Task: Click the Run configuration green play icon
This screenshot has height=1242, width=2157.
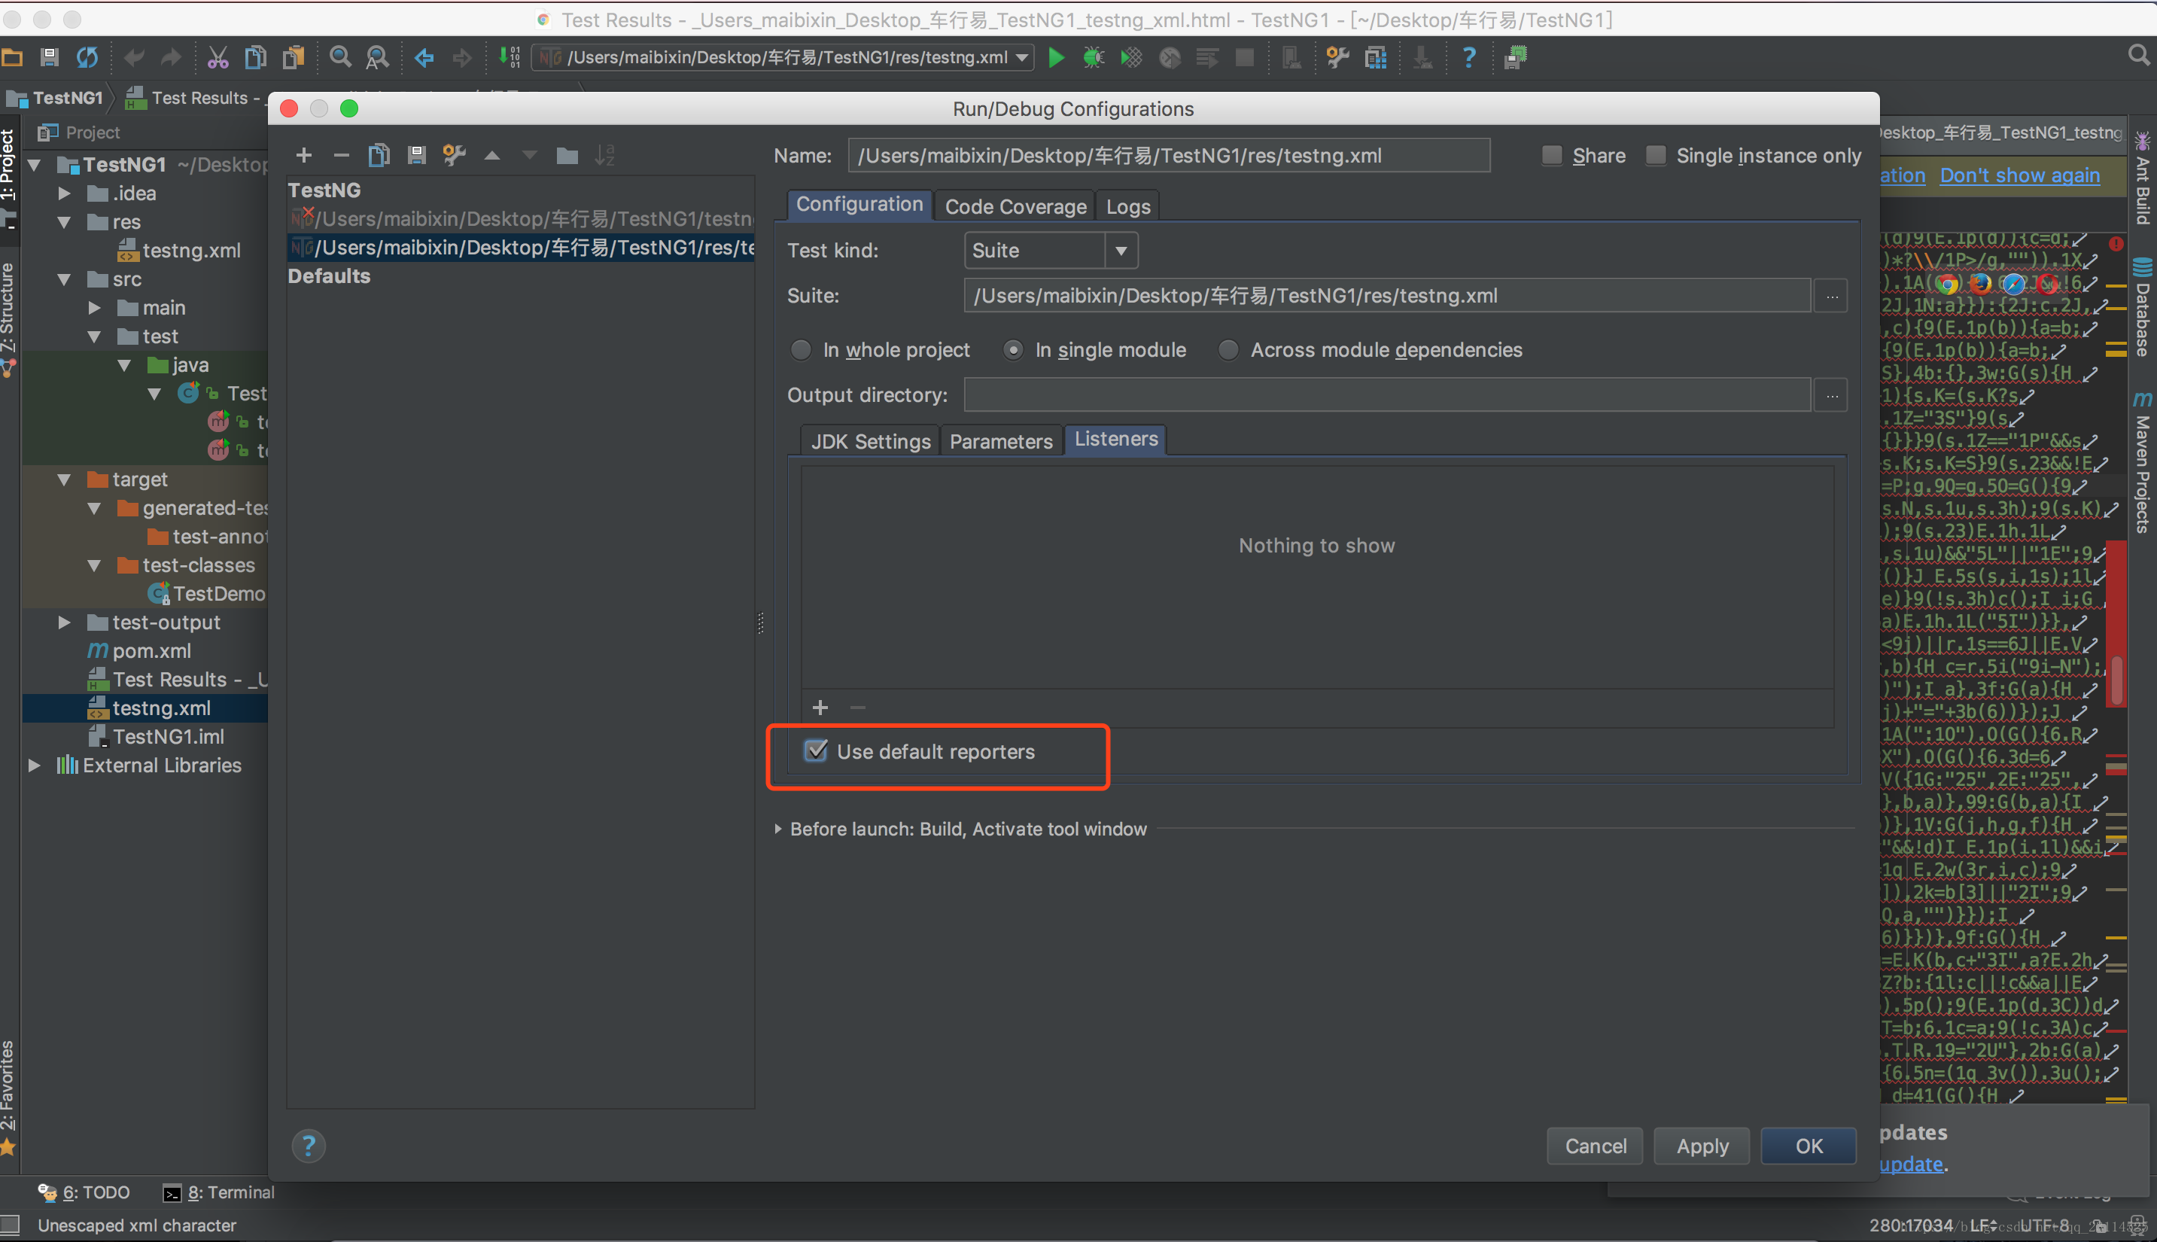Action: click(1056, 56)
